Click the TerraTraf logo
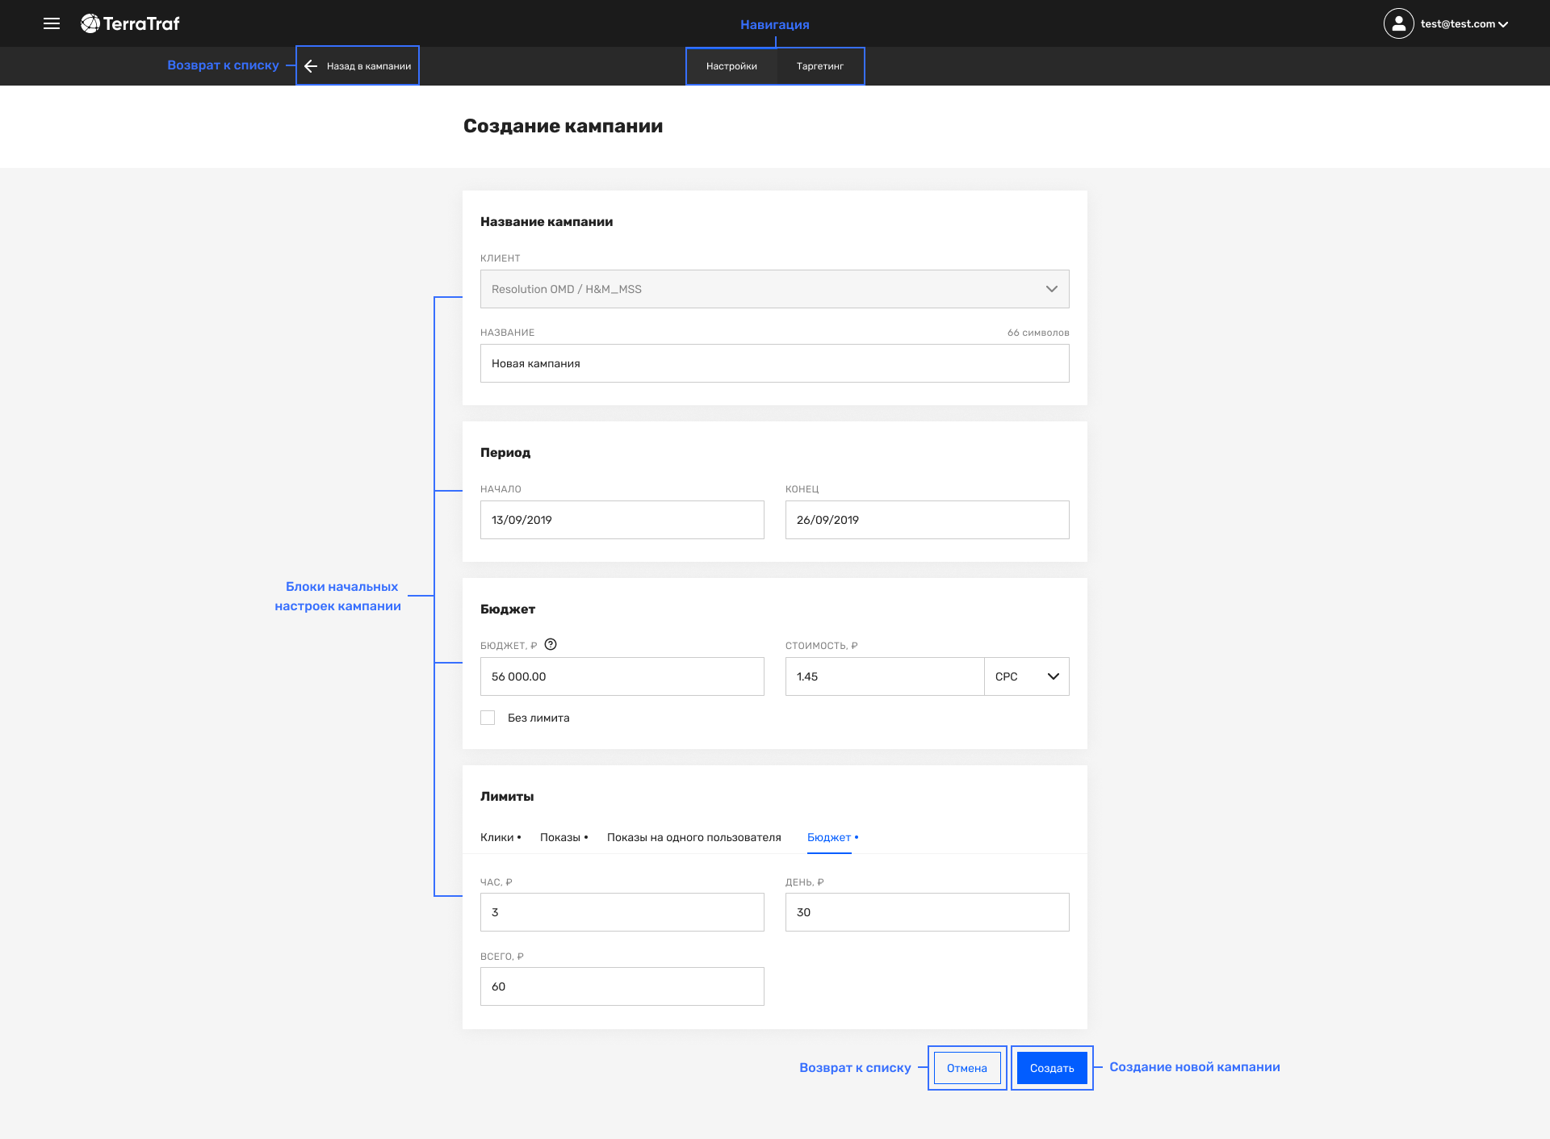This screenshot has width=1550, height=1139. click(130, 23)
